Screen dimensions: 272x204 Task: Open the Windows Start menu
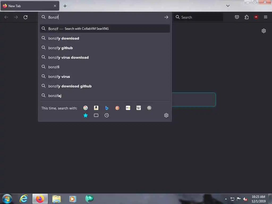click(x=7, y=199)
